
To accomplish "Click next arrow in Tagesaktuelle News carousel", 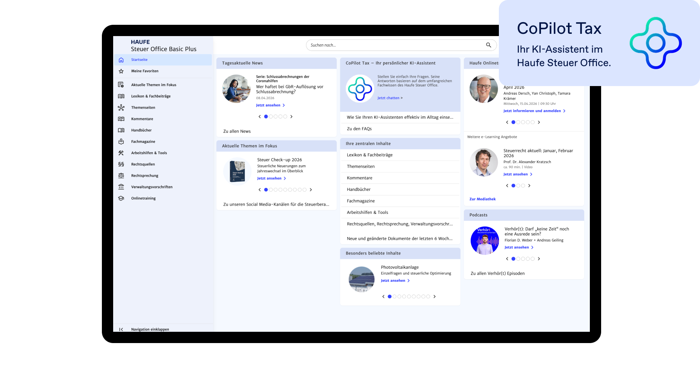I will [291, 116].
